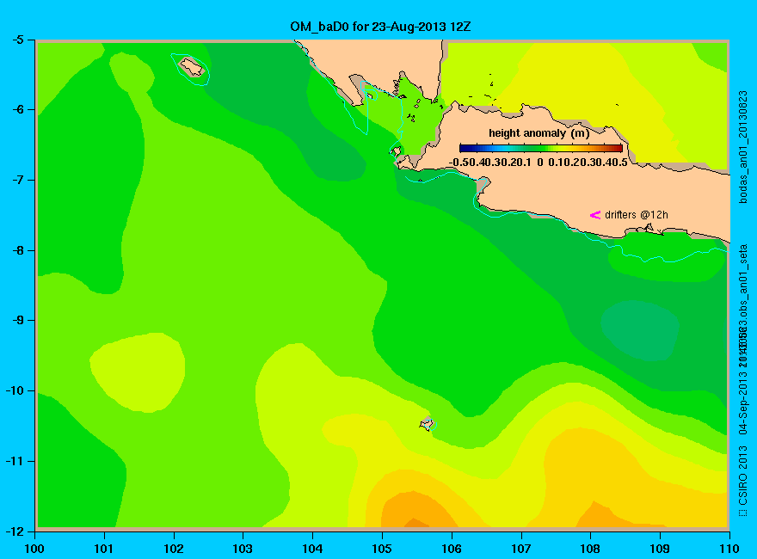Image resolution: width=757 pixels, height=559 pixels.
Task: Click the longitude label "108"
Action: click(590, 549)
